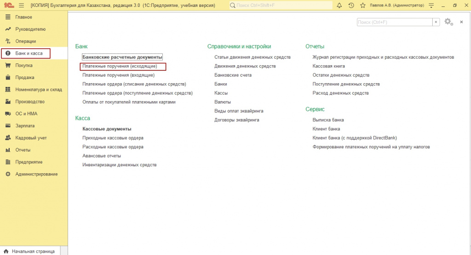
Task: Click the Покупка cart icon
Action: pyautogui.click(x=8, y=65)
